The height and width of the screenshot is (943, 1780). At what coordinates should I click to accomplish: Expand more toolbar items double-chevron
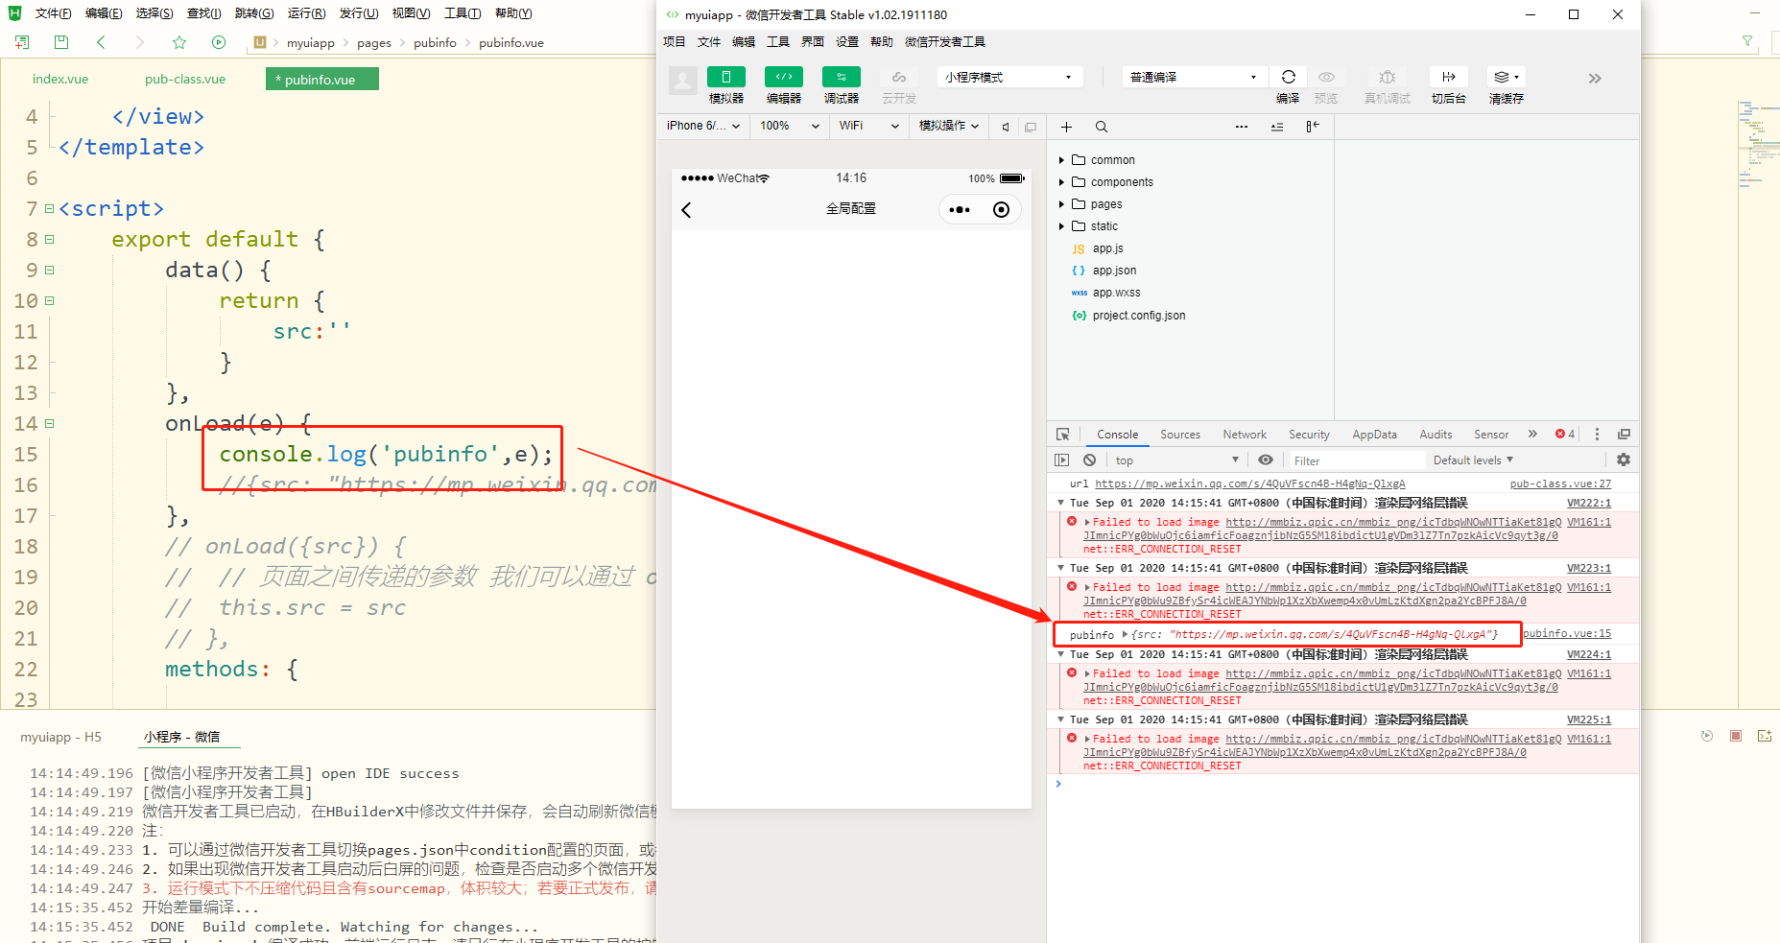(1595, 79)
